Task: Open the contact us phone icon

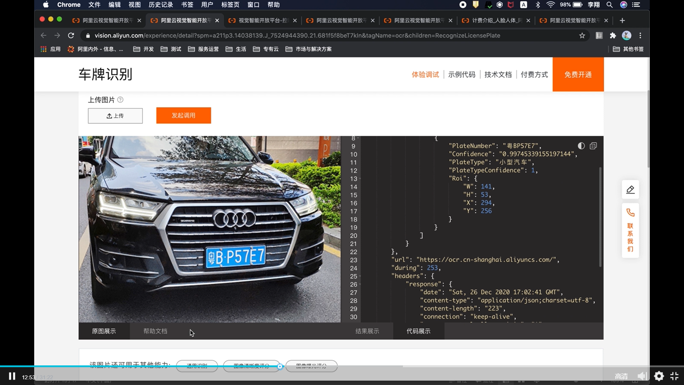Action: click(x=630, y=213)
